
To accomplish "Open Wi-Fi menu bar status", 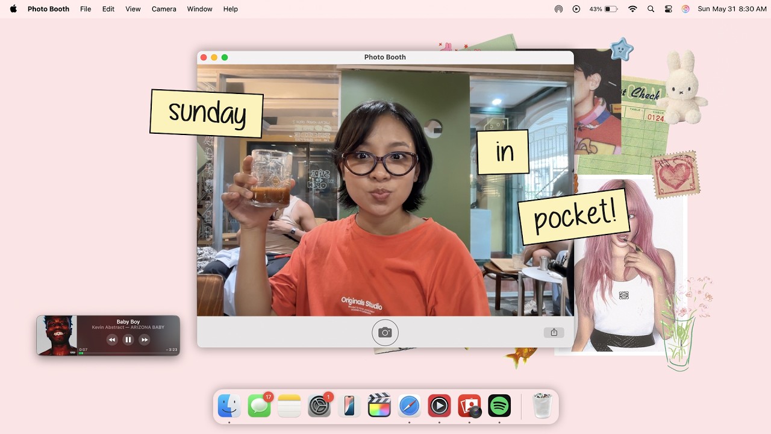I will [632, 9].
